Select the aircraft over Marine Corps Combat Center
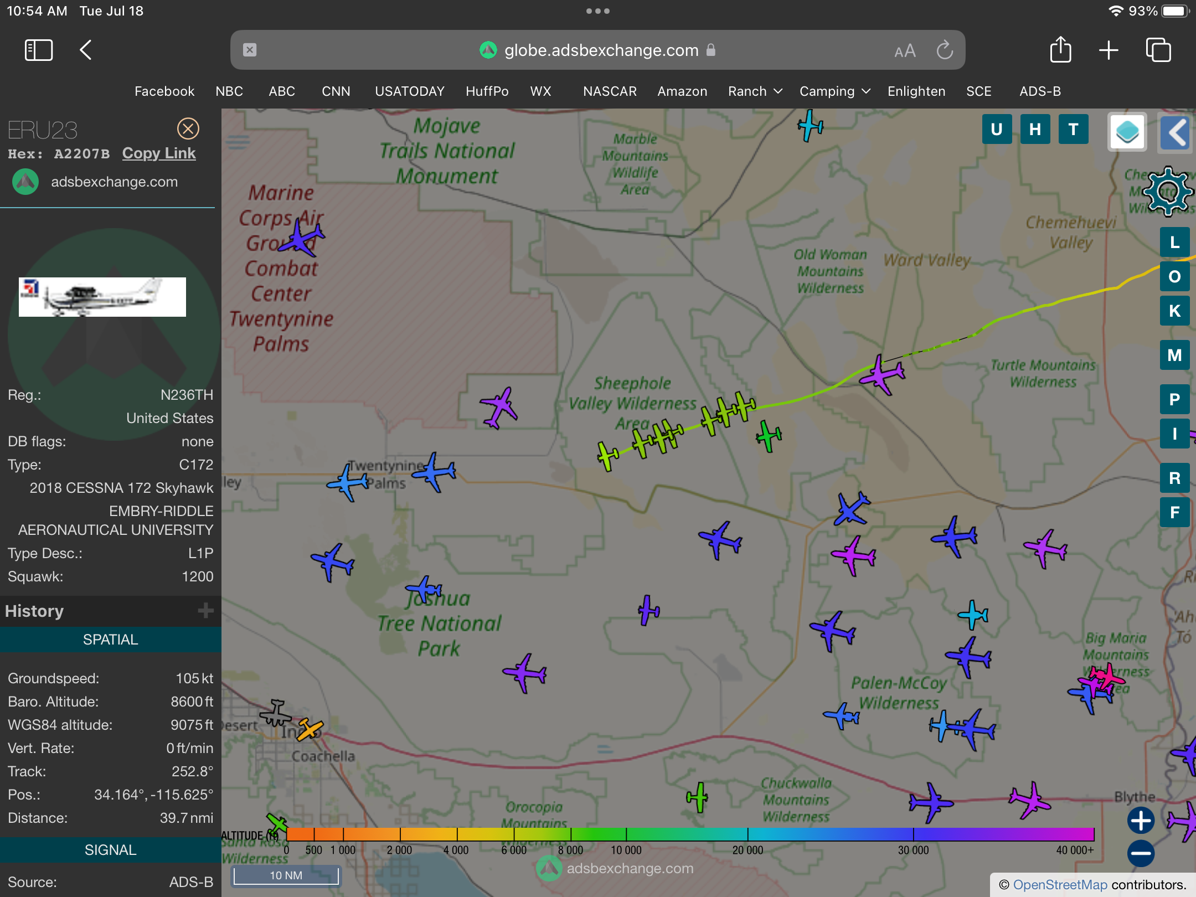Viewport: 1196px width, 897px height. click(302, 237)
